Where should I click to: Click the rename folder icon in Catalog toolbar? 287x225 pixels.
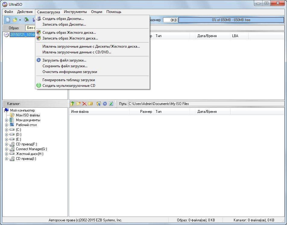click(90, 104)
